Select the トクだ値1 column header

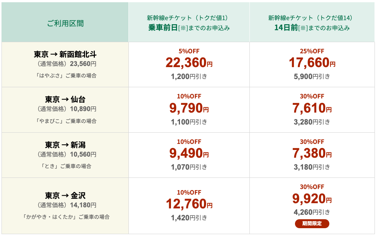coord(189,22)
